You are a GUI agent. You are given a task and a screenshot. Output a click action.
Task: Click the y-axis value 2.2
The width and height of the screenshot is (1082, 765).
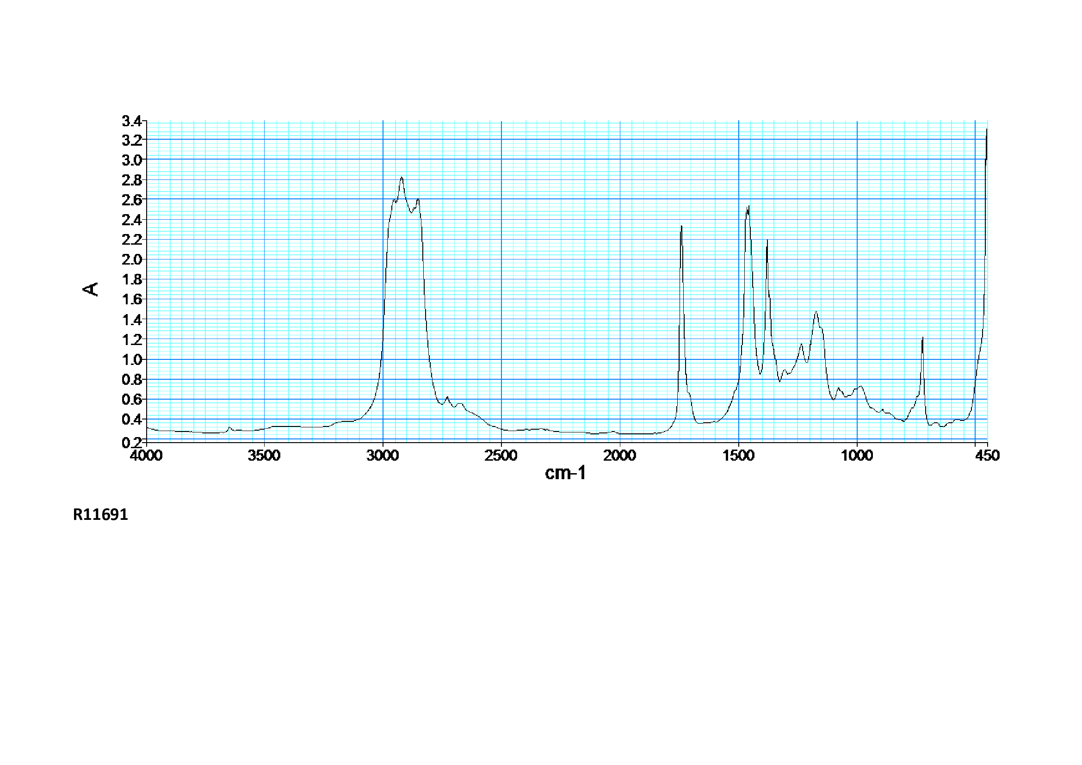(x=131, y=240)
